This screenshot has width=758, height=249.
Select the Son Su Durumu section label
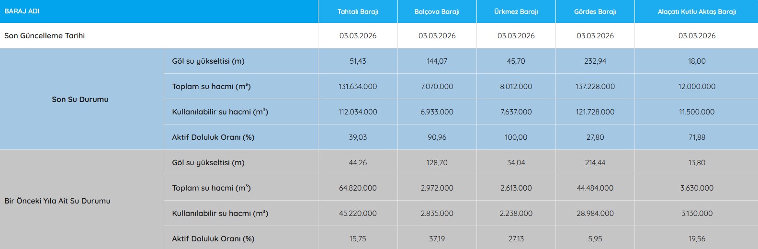(x=80, y=100)
